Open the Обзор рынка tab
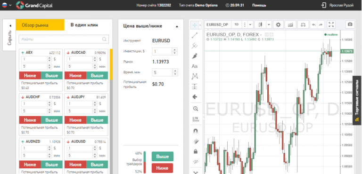This screenshot has height=174, width=362. point(35,25)
